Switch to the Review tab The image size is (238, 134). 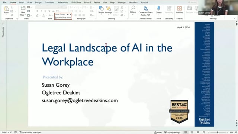[97, 3]
